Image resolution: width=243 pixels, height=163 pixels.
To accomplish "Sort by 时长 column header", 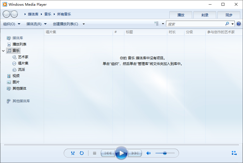I will [175, 32].
